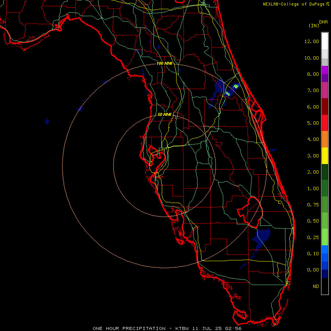
Task: Select the 6.00 legend value
Action: tap(313, 107)
